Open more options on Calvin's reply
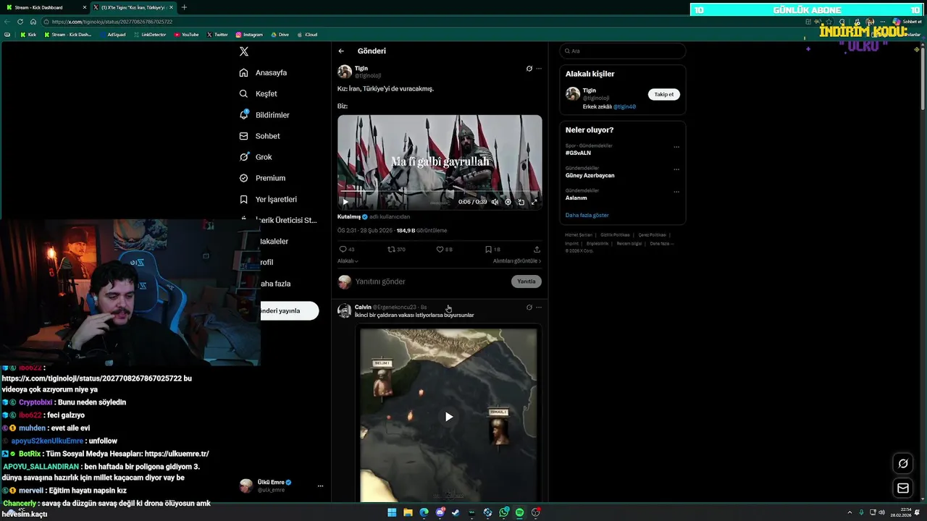927x521 pixels. pyautogui.click(x=539, y=308)
